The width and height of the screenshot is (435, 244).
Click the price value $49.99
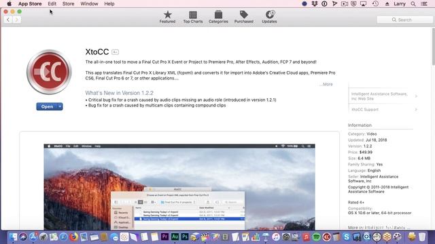tap(366, 152)
